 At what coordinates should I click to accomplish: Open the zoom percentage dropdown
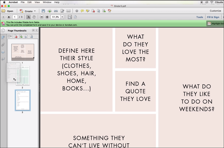62,17
